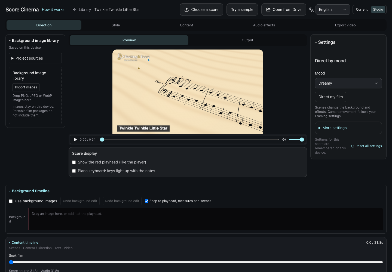Click Open from Drive button
Screen dimensions: 392x272
(x=284, y=10)
